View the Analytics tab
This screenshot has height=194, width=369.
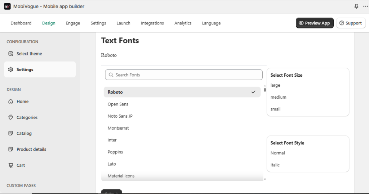[183, 23]
